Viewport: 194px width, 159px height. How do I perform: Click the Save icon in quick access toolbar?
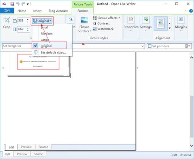12,4
